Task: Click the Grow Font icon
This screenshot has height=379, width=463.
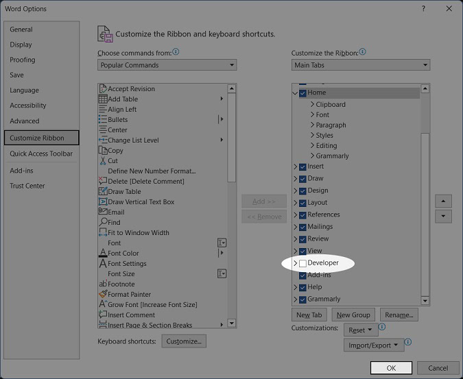Action: [x=103, y=304]
